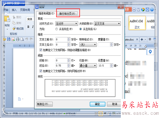Click the measurement value field 度量值
This screenshot has width=159, height=118.
104,45
